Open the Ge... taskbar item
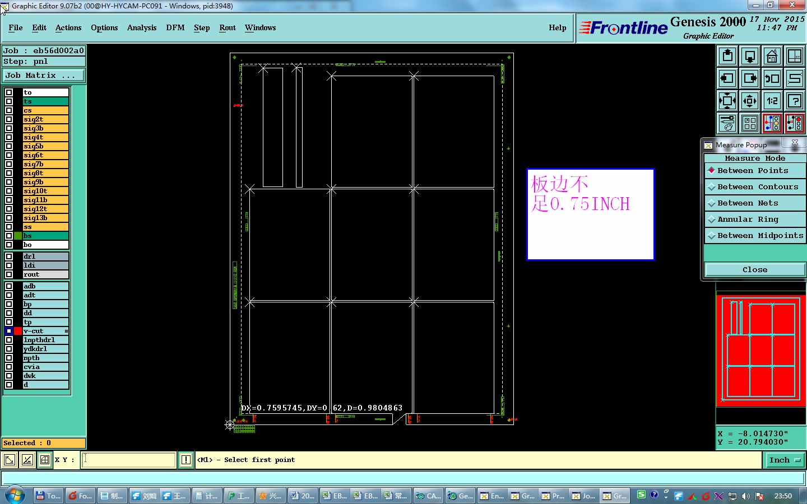Image resolution: width=807 pixels, height=504 pixels. click(461, 496)
